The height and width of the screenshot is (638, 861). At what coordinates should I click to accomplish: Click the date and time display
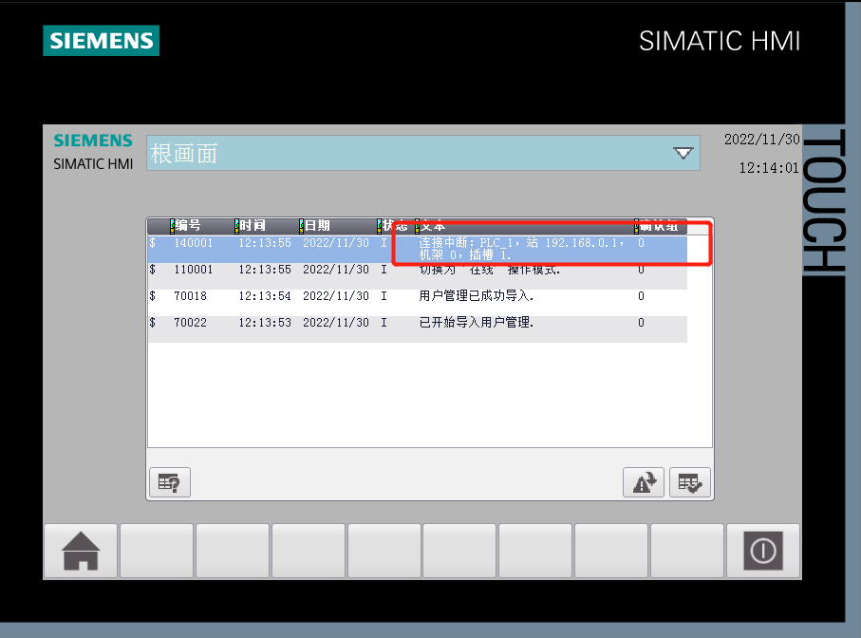click(x=761, y=153)
